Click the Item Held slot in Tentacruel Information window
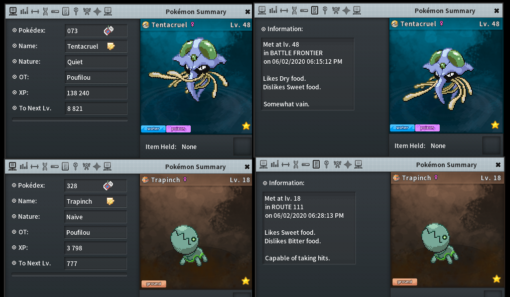Image resolution: width=510 pixels, height=297 pixels. [491, 145]
